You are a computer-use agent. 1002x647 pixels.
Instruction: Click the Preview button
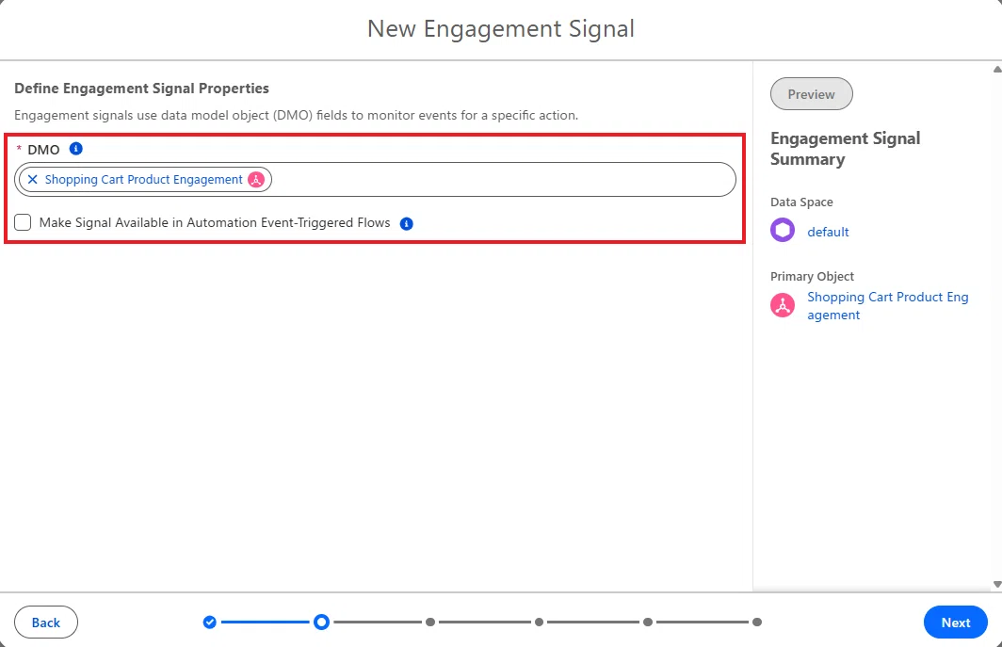coord(812,94)
